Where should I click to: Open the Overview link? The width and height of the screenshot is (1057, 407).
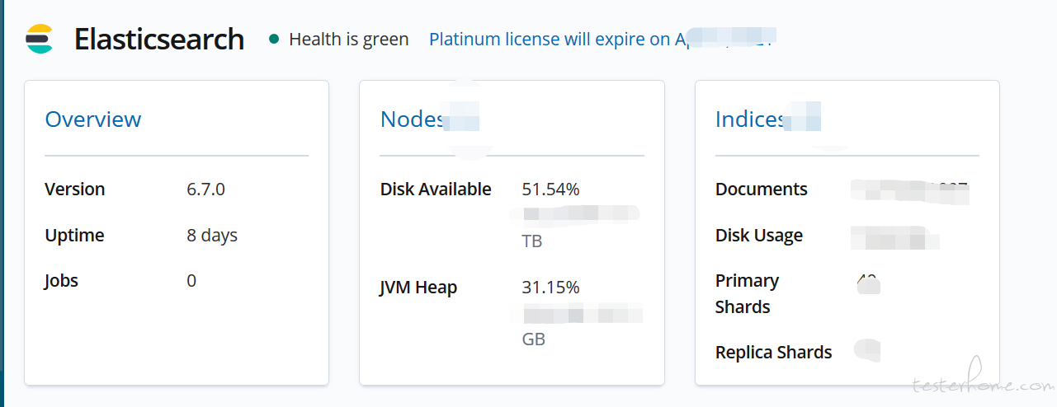[x=93, y=119]
